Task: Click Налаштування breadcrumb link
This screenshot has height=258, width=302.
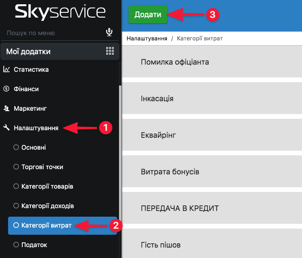Action: pos(146,38)
